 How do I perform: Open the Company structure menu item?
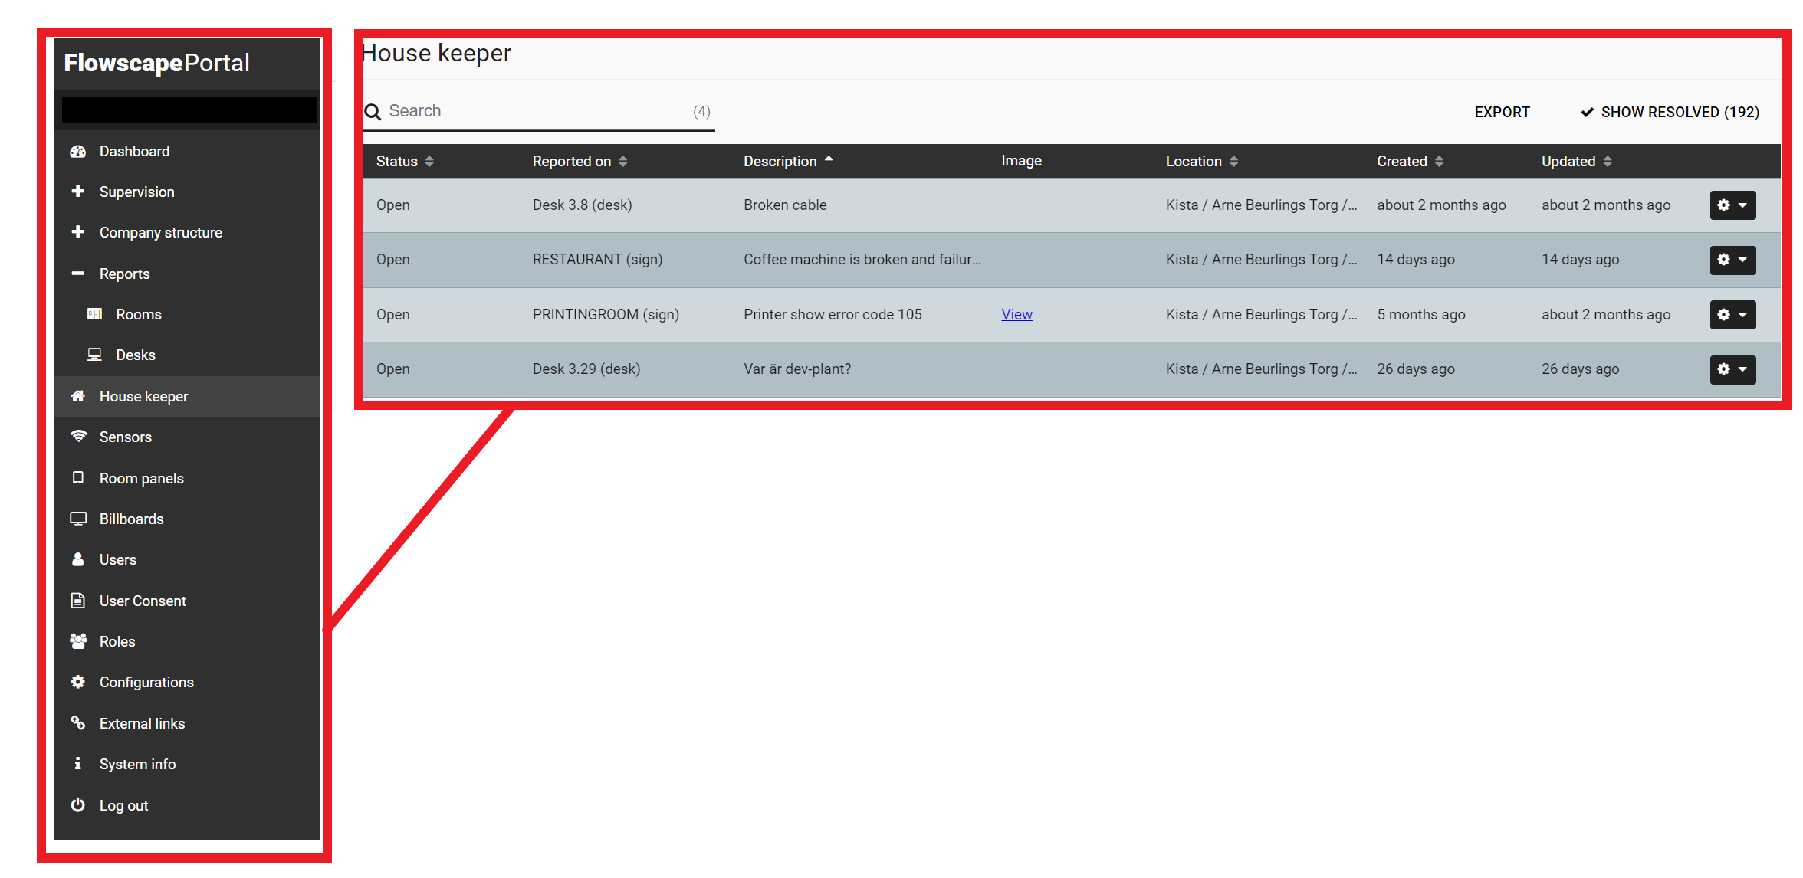click(161, 233)
